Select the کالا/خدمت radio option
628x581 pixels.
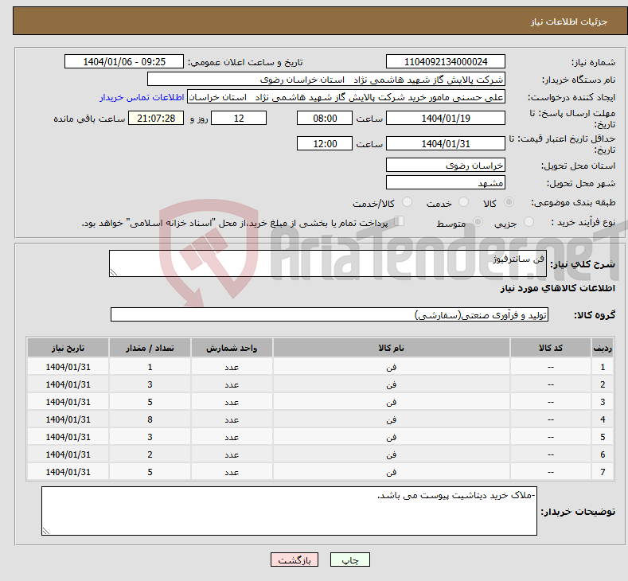[x=408, y=203]
